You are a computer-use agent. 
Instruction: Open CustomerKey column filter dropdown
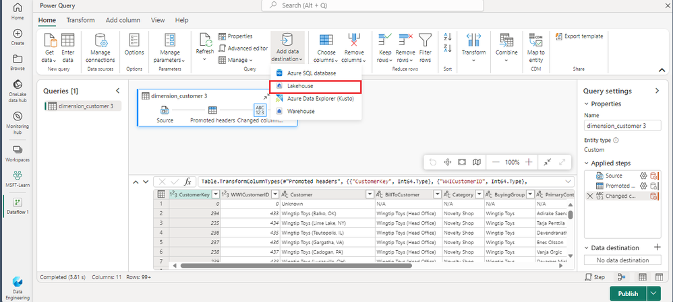[x=216, y=194]
